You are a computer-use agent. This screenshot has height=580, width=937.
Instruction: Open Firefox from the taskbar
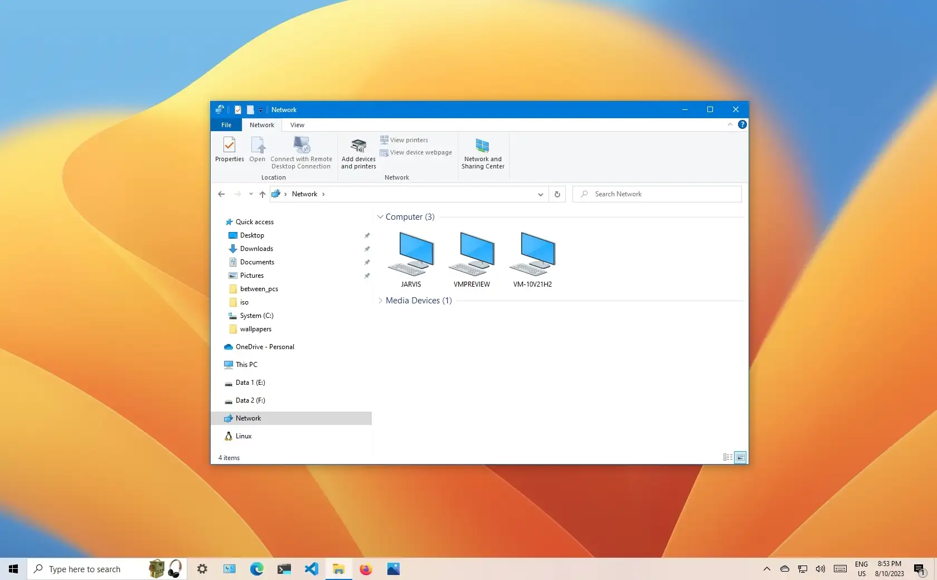pyautogui.click(x=366, y=569)
